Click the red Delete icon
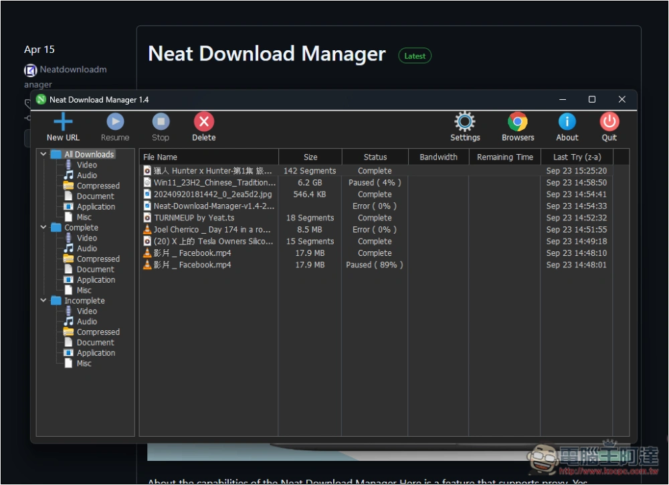669x485 pixels. pyautogui.click(x=203, y=122)
